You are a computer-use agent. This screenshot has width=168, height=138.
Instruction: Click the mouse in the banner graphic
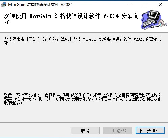(152, 27)
